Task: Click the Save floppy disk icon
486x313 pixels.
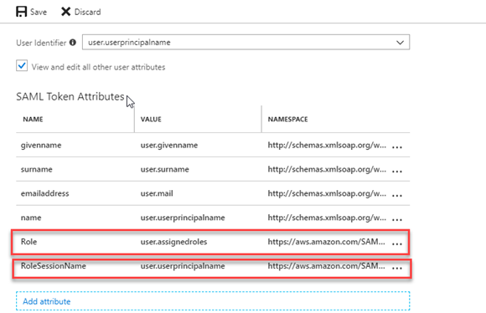Action: (22, 12)
